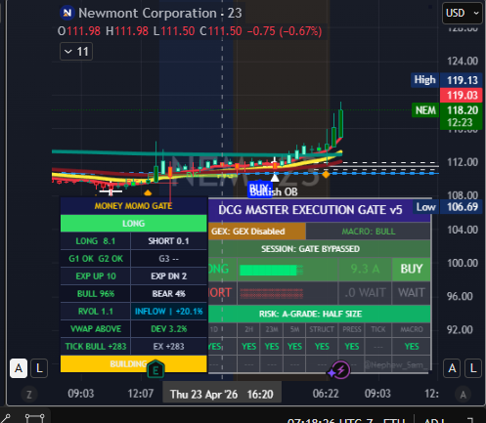Select the EXP DN 2 cell
This screenshot has width=486, height=423.
click(x=168, y=276)
